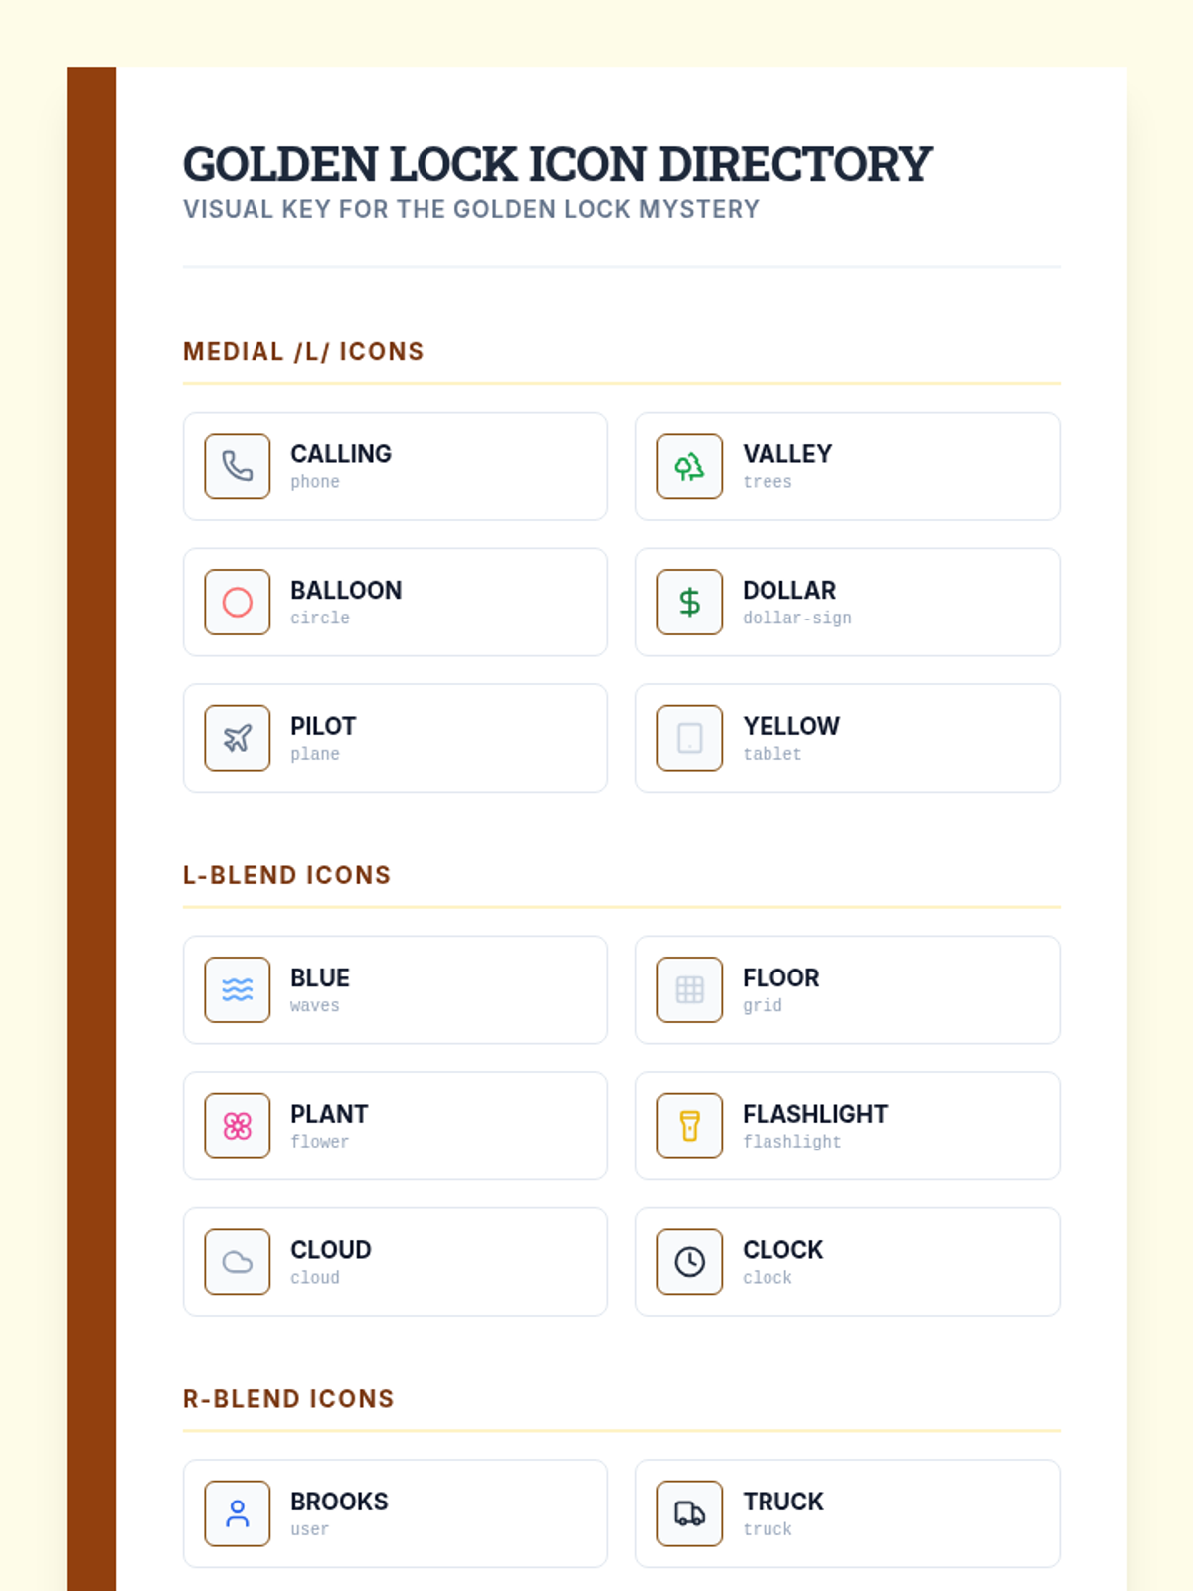1193x1591 pixels.
Task: Click the red circle BALLOON icon
Action: click(x=237, y=602)
